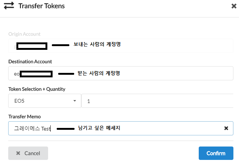
Task: Click the X icon inside Cancel button
Action: (x=18, y=153)
